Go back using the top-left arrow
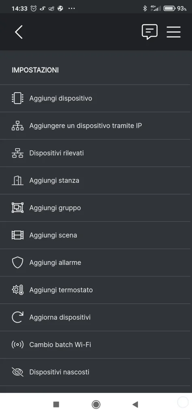 point(19,32)
